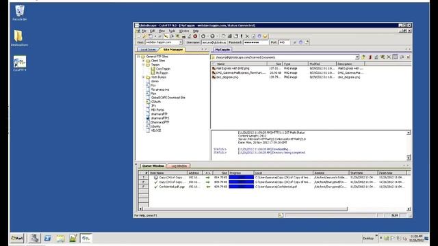The image size is (438, 246).
Task: Open the Tools menu
Action: coord(172,31)
